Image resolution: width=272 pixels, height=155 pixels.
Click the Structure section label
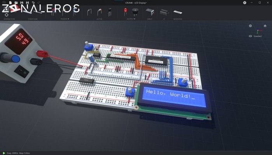[x=33, y=19]
